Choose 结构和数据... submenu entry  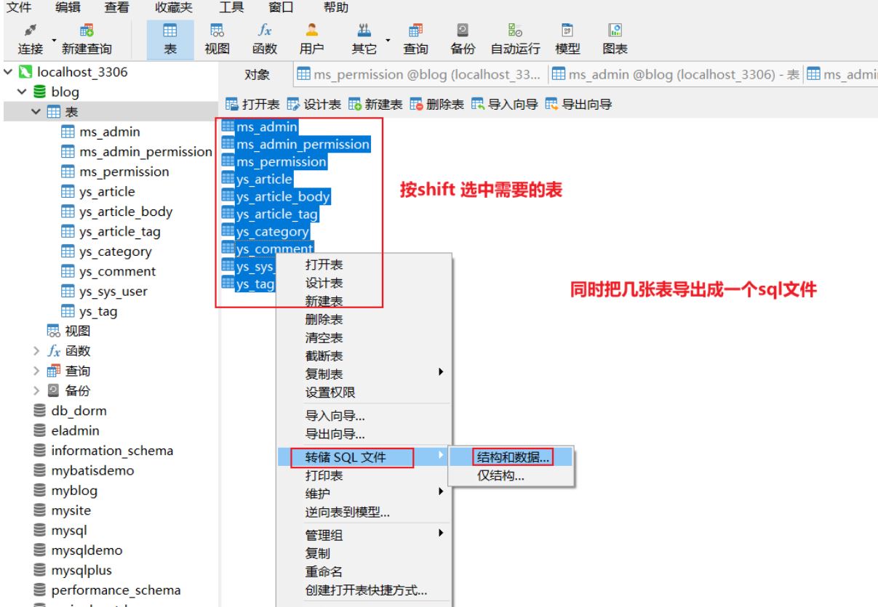point(512,457)
